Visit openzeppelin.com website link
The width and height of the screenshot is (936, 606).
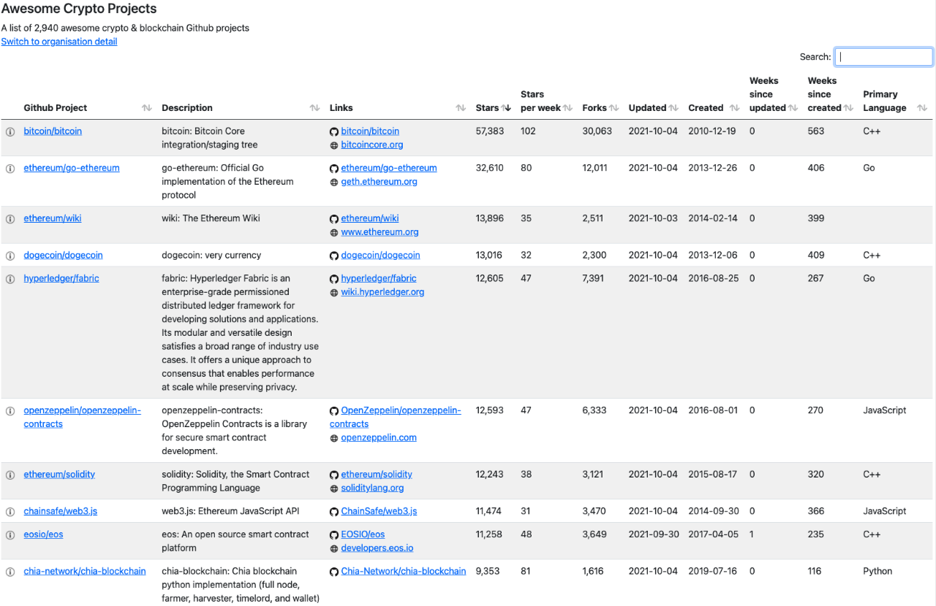(379, 438)
